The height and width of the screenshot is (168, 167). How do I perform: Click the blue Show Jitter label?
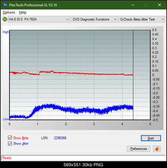pyautogui.click(x=21, y=143)
